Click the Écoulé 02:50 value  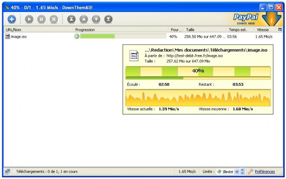point(164,84)
